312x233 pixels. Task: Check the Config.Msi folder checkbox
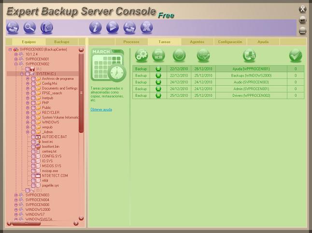point(33,83)
